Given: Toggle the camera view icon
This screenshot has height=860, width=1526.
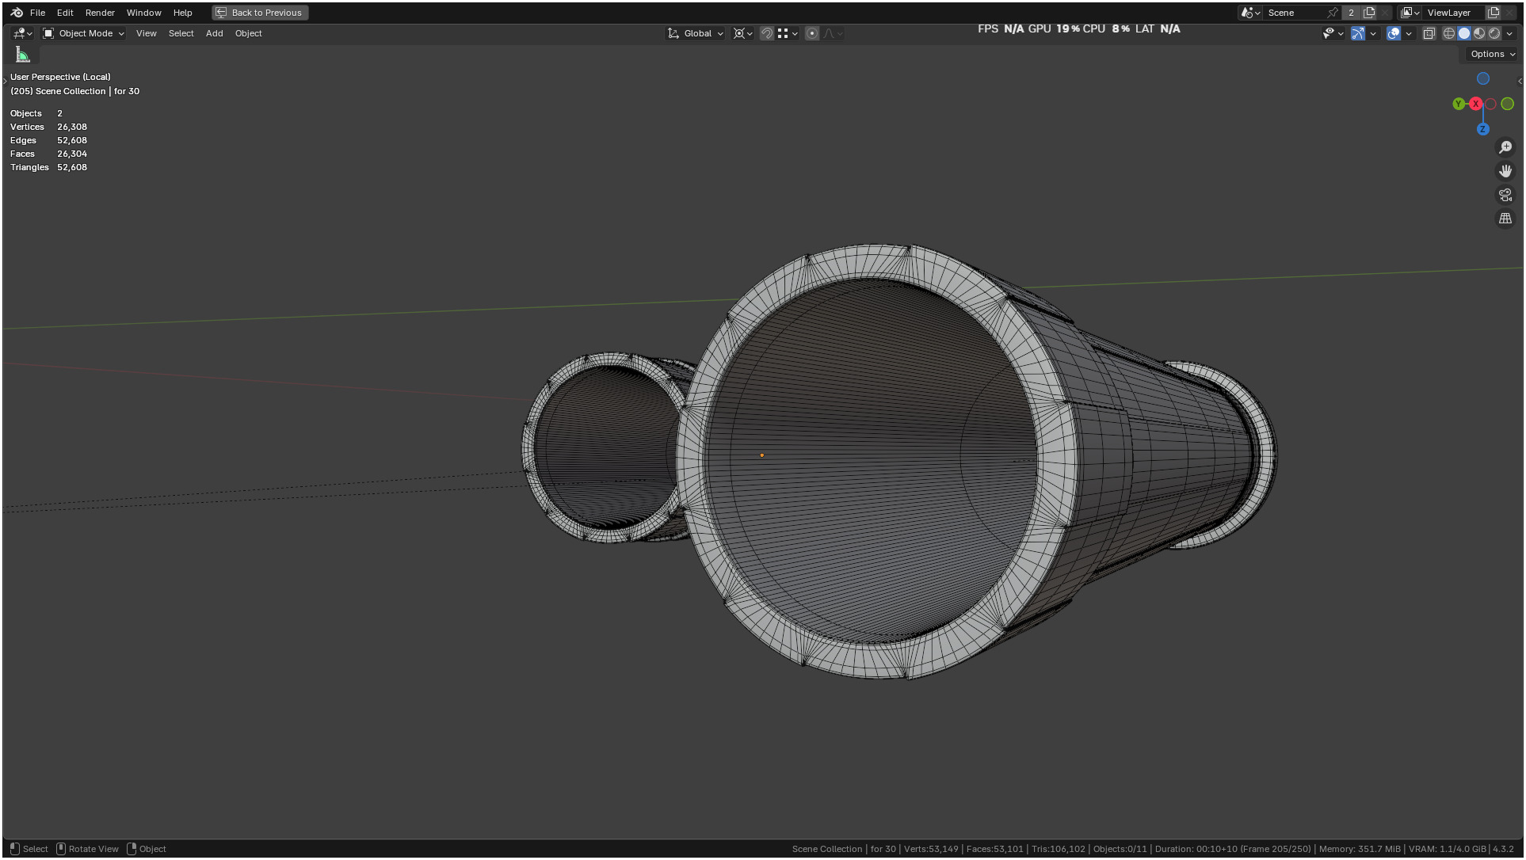Looking at the screenshot, I should tap(1505, 195).
